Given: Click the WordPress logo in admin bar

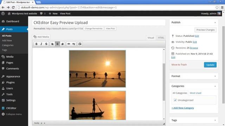Looking at the screenshot, I should click(3, 14).
